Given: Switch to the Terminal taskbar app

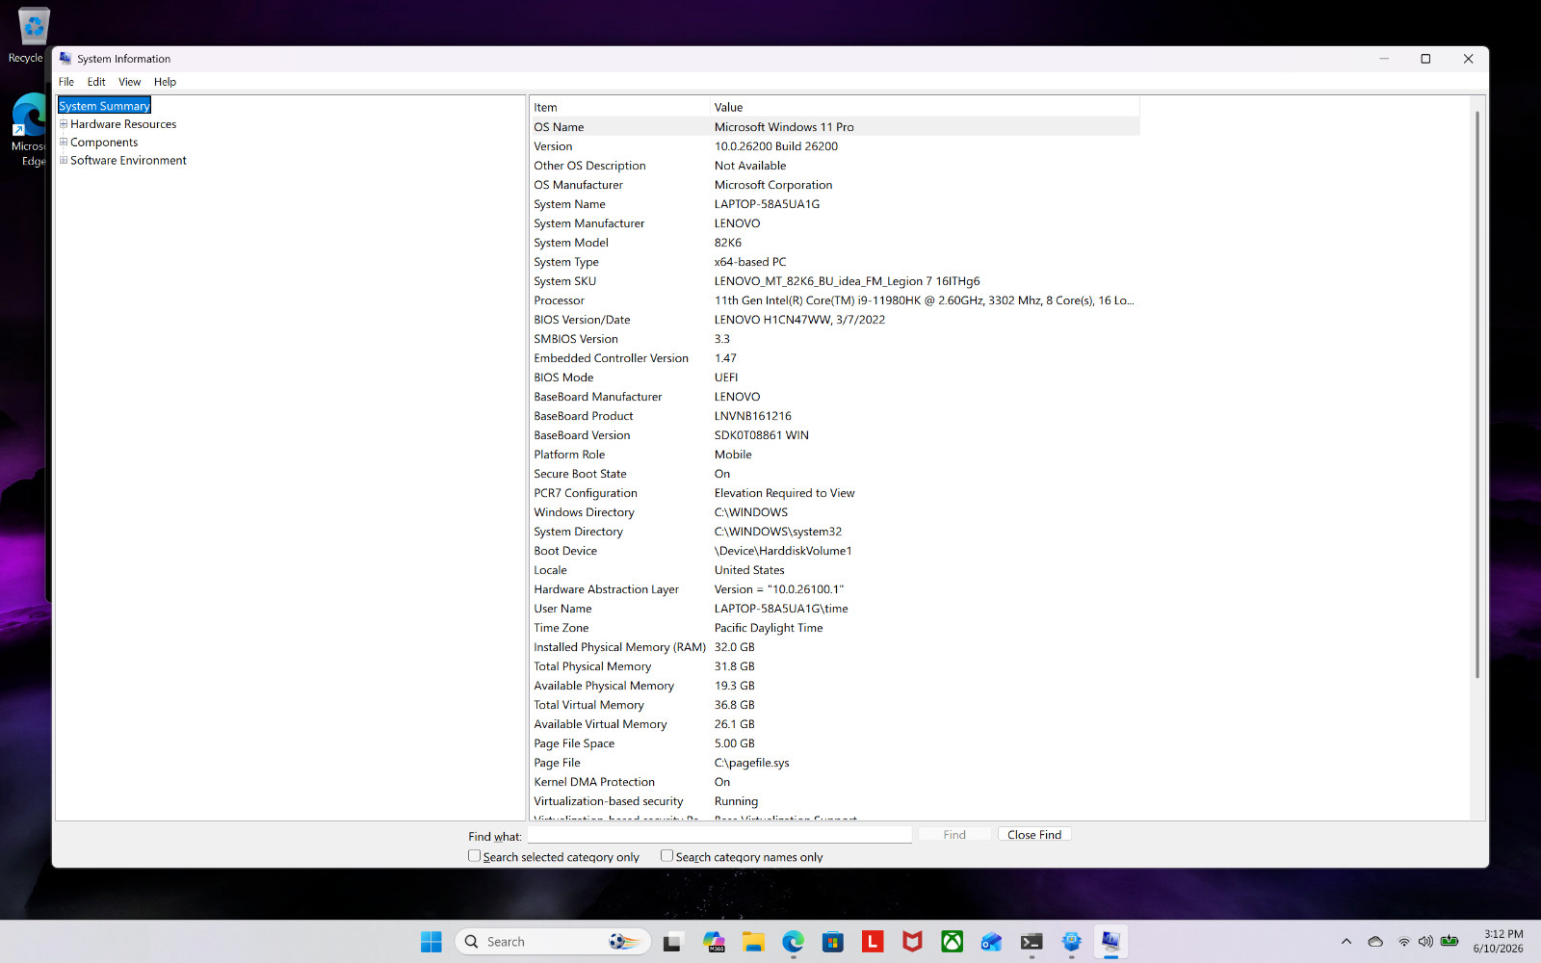Looking at the screenshot, I should click(x=1032, y=942).
